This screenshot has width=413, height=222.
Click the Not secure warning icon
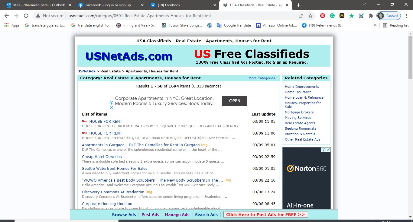click(38, 16)
